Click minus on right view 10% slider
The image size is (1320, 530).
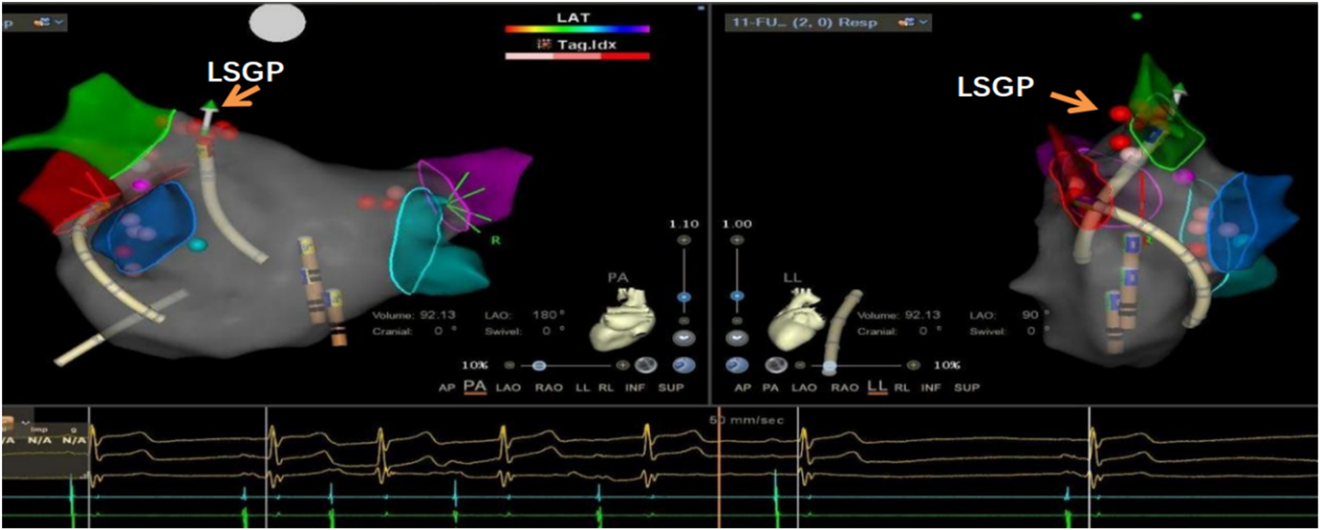click(x=800, y=366)
